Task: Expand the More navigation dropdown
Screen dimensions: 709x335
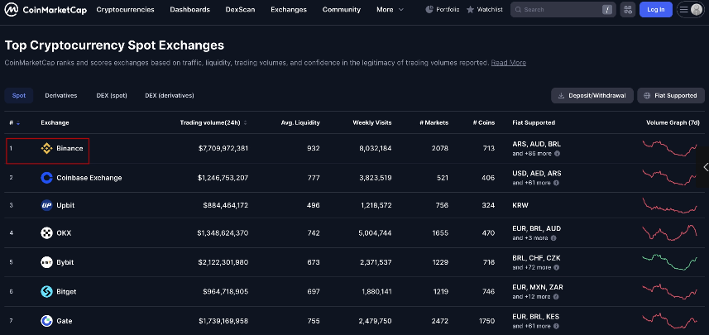Action: 390,9
